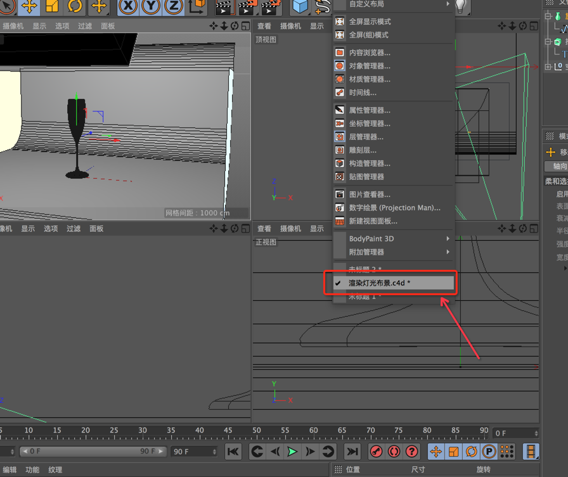
Task: Add a Cube primitive object
Action: (x=300, y=6)
